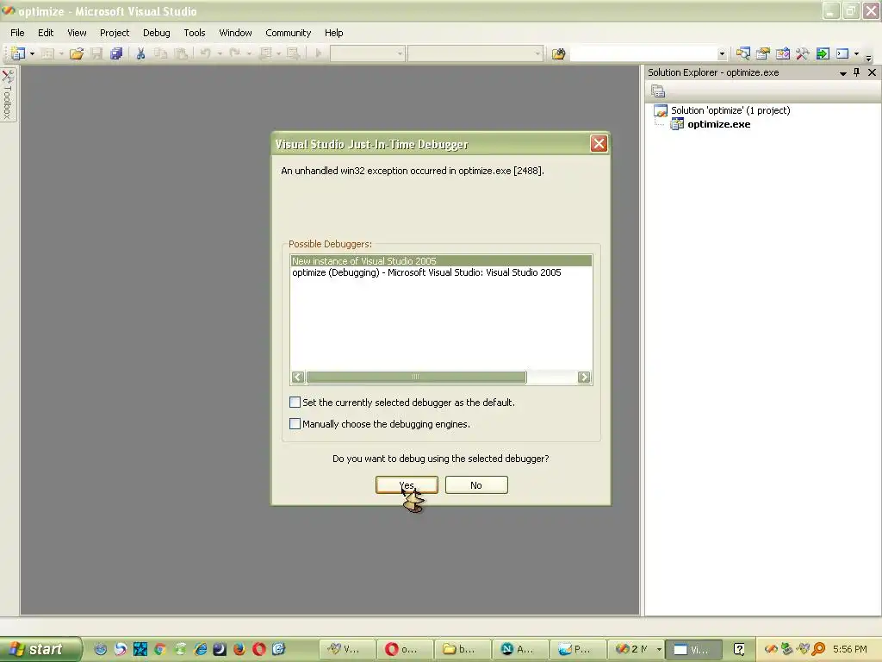Open the collapsed Toolbox side tab

tap(8, 94)
